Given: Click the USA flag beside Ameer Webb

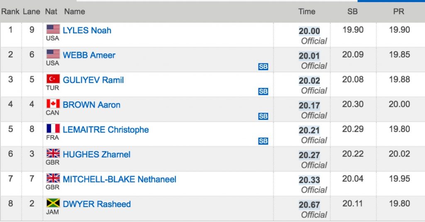Looking at the screenshot, I should [x=53, y=54].
